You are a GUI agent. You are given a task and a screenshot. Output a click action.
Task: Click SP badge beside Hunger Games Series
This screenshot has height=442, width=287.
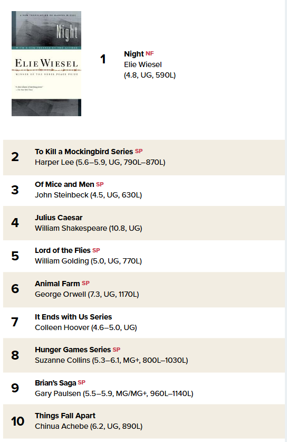[116, 350]
